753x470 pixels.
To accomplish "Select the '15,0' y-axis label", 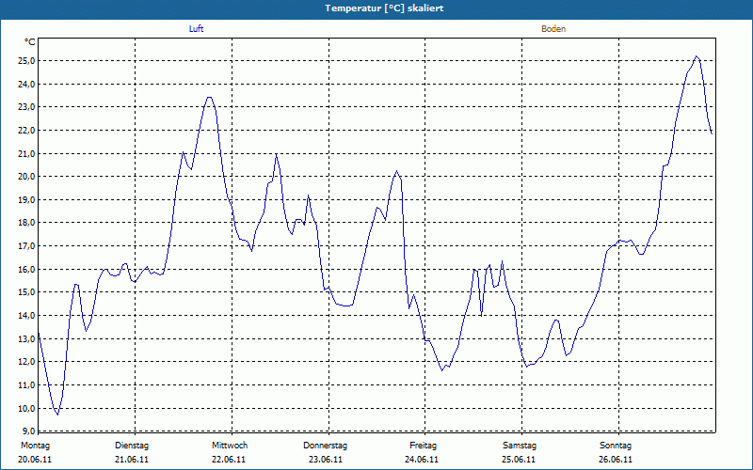I will 26,292.
